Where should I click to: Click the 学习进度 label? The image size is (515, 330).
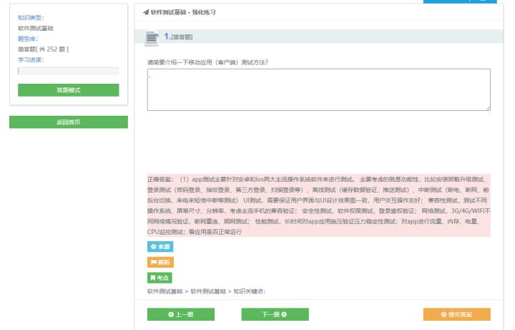(31, 60)
